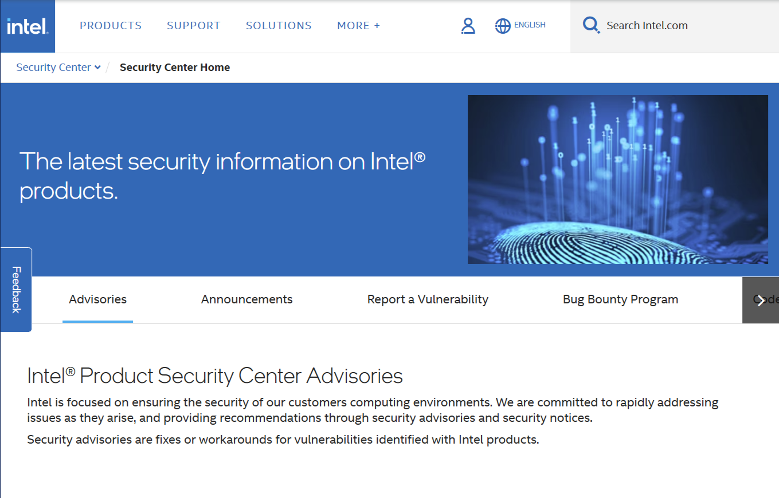Open the MORE + navigation menu
The height and width of the screenshot is (498, 779).
click(358, 25)
